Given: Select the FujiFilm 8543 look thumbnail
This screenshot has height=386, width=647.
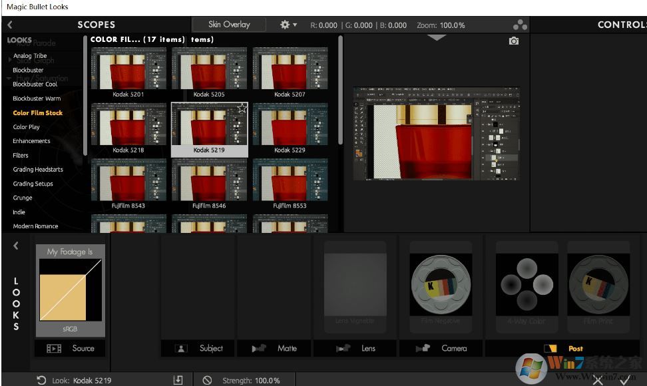Looking at the screenshot, I should point(128,180).
